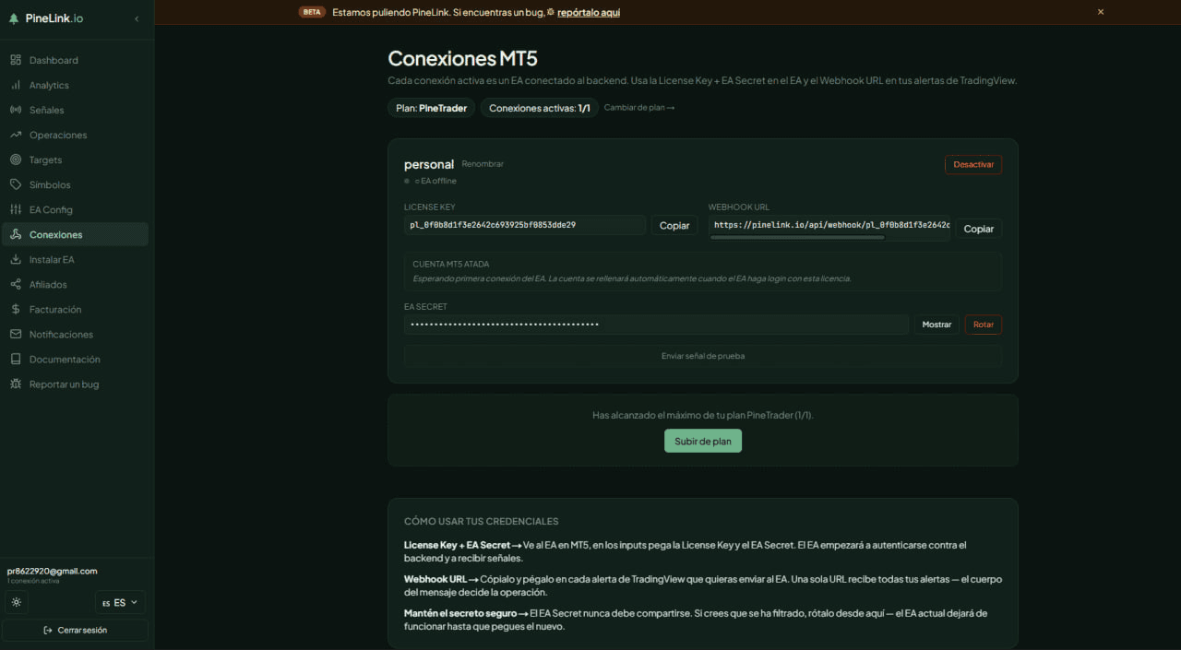The width and height of the screenshot is (1181, 650).
Task: Click the Documentación book icon
Action: pos(16,359)
